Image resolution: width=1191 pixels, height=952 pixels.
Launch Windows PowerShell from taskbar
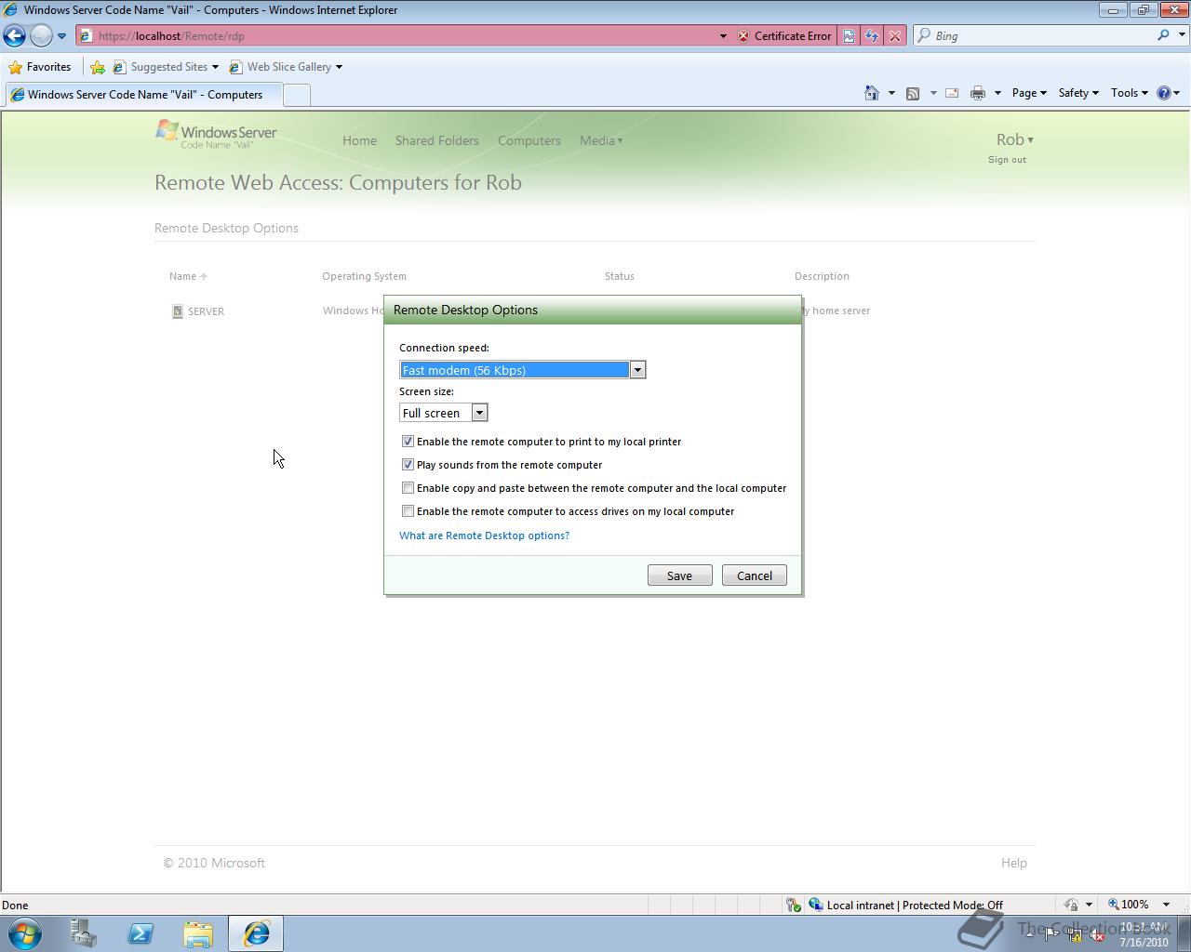tap(141, 933)
